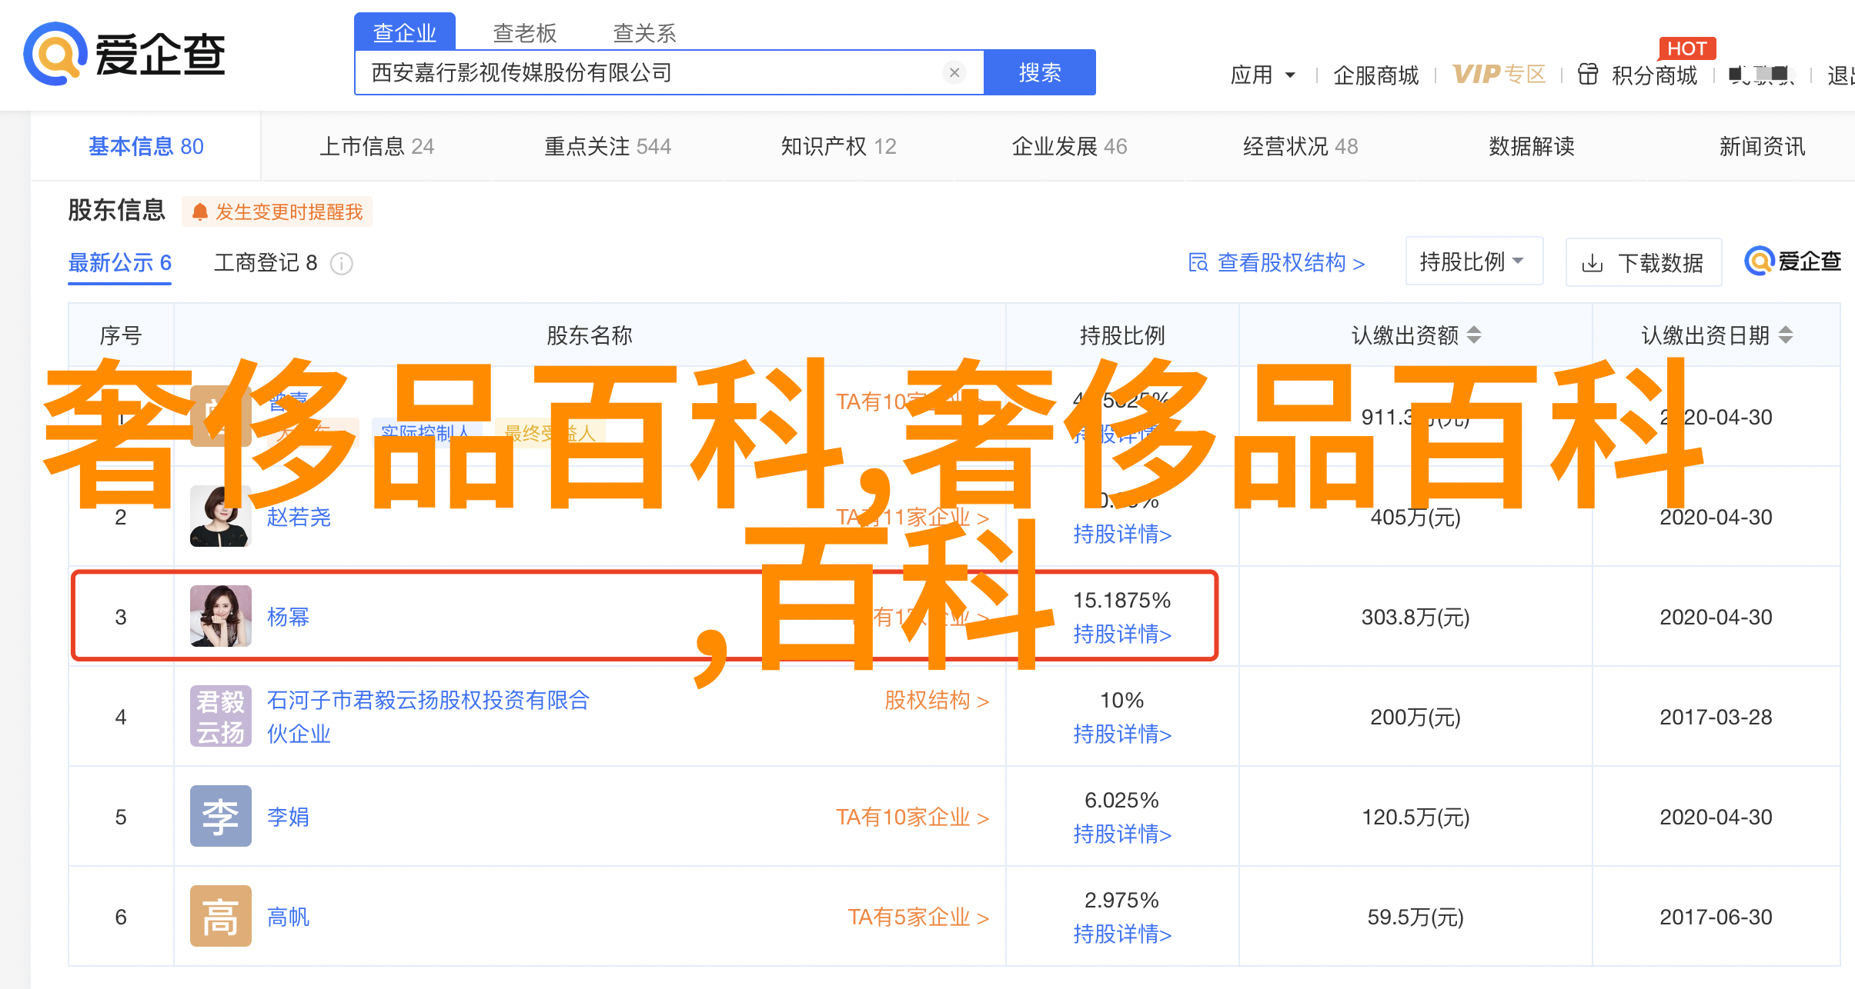Open the VIP专区 link
Image resolution: width=1855 pixels, height=989 pixels.
pyautogui.click(x=1499, y=74)
